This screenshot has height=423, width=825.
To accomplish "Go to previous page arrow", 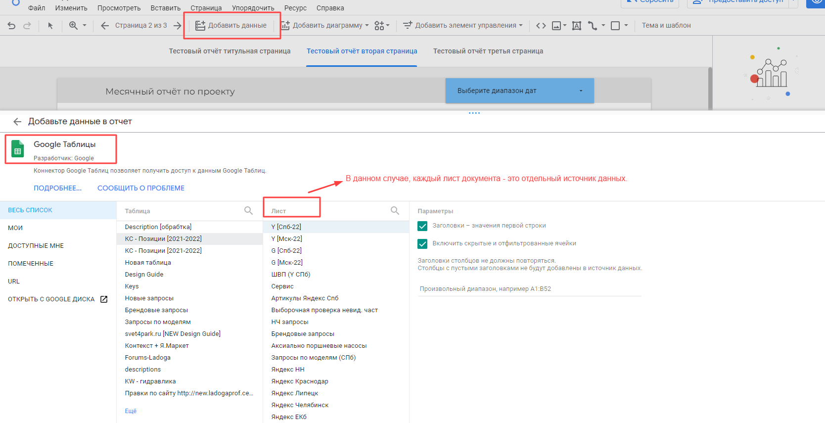I will pyautogui.click(x=105, y=26).
